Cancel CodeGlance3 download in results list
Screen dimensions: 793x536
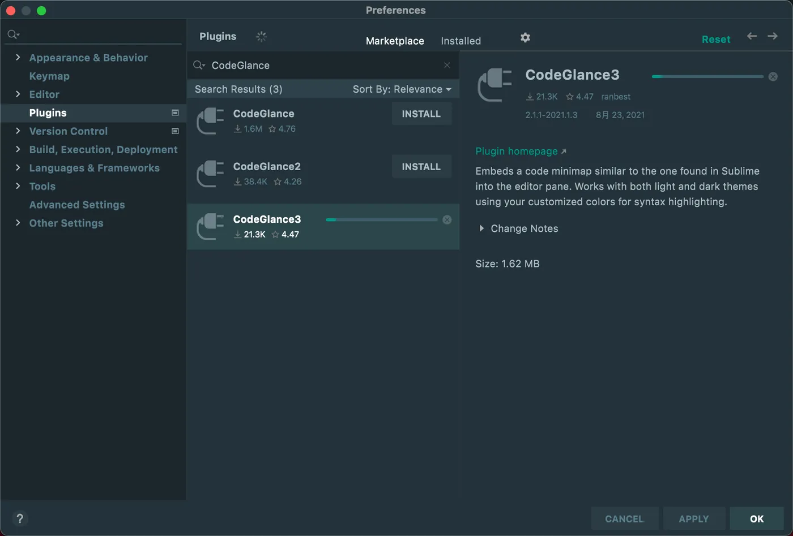point(447,219)
